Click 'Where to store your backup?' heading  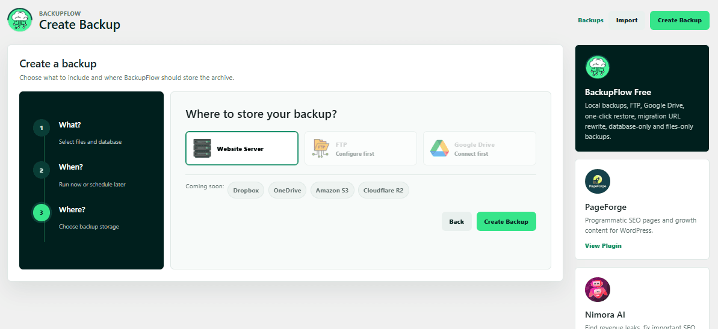click(261, 114)
